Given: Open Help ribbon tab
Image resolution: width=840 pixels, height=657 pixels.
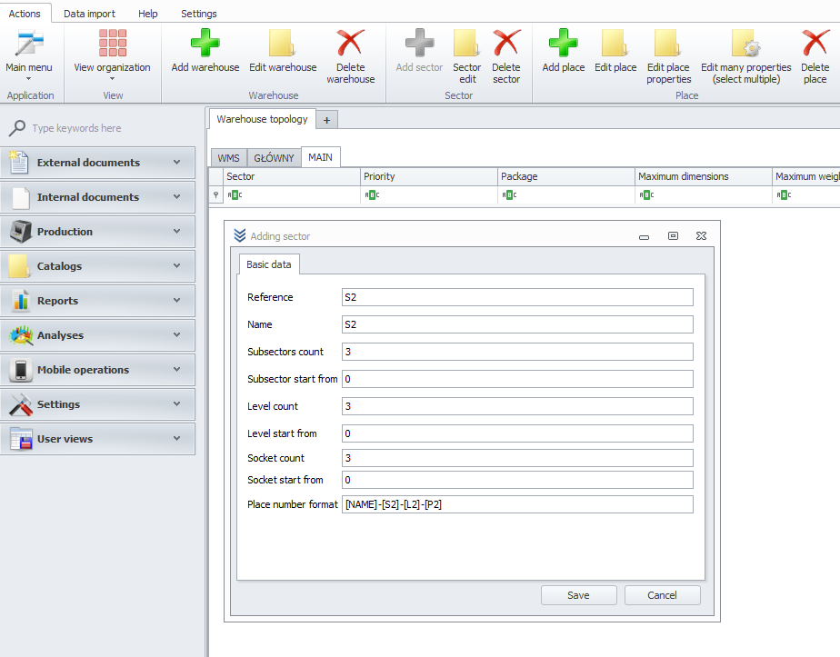Looking at the screenshot, I should point(148,14).
